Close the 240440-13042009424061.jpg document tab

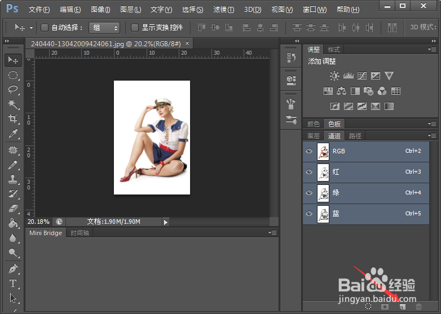[x=187, y=43]
